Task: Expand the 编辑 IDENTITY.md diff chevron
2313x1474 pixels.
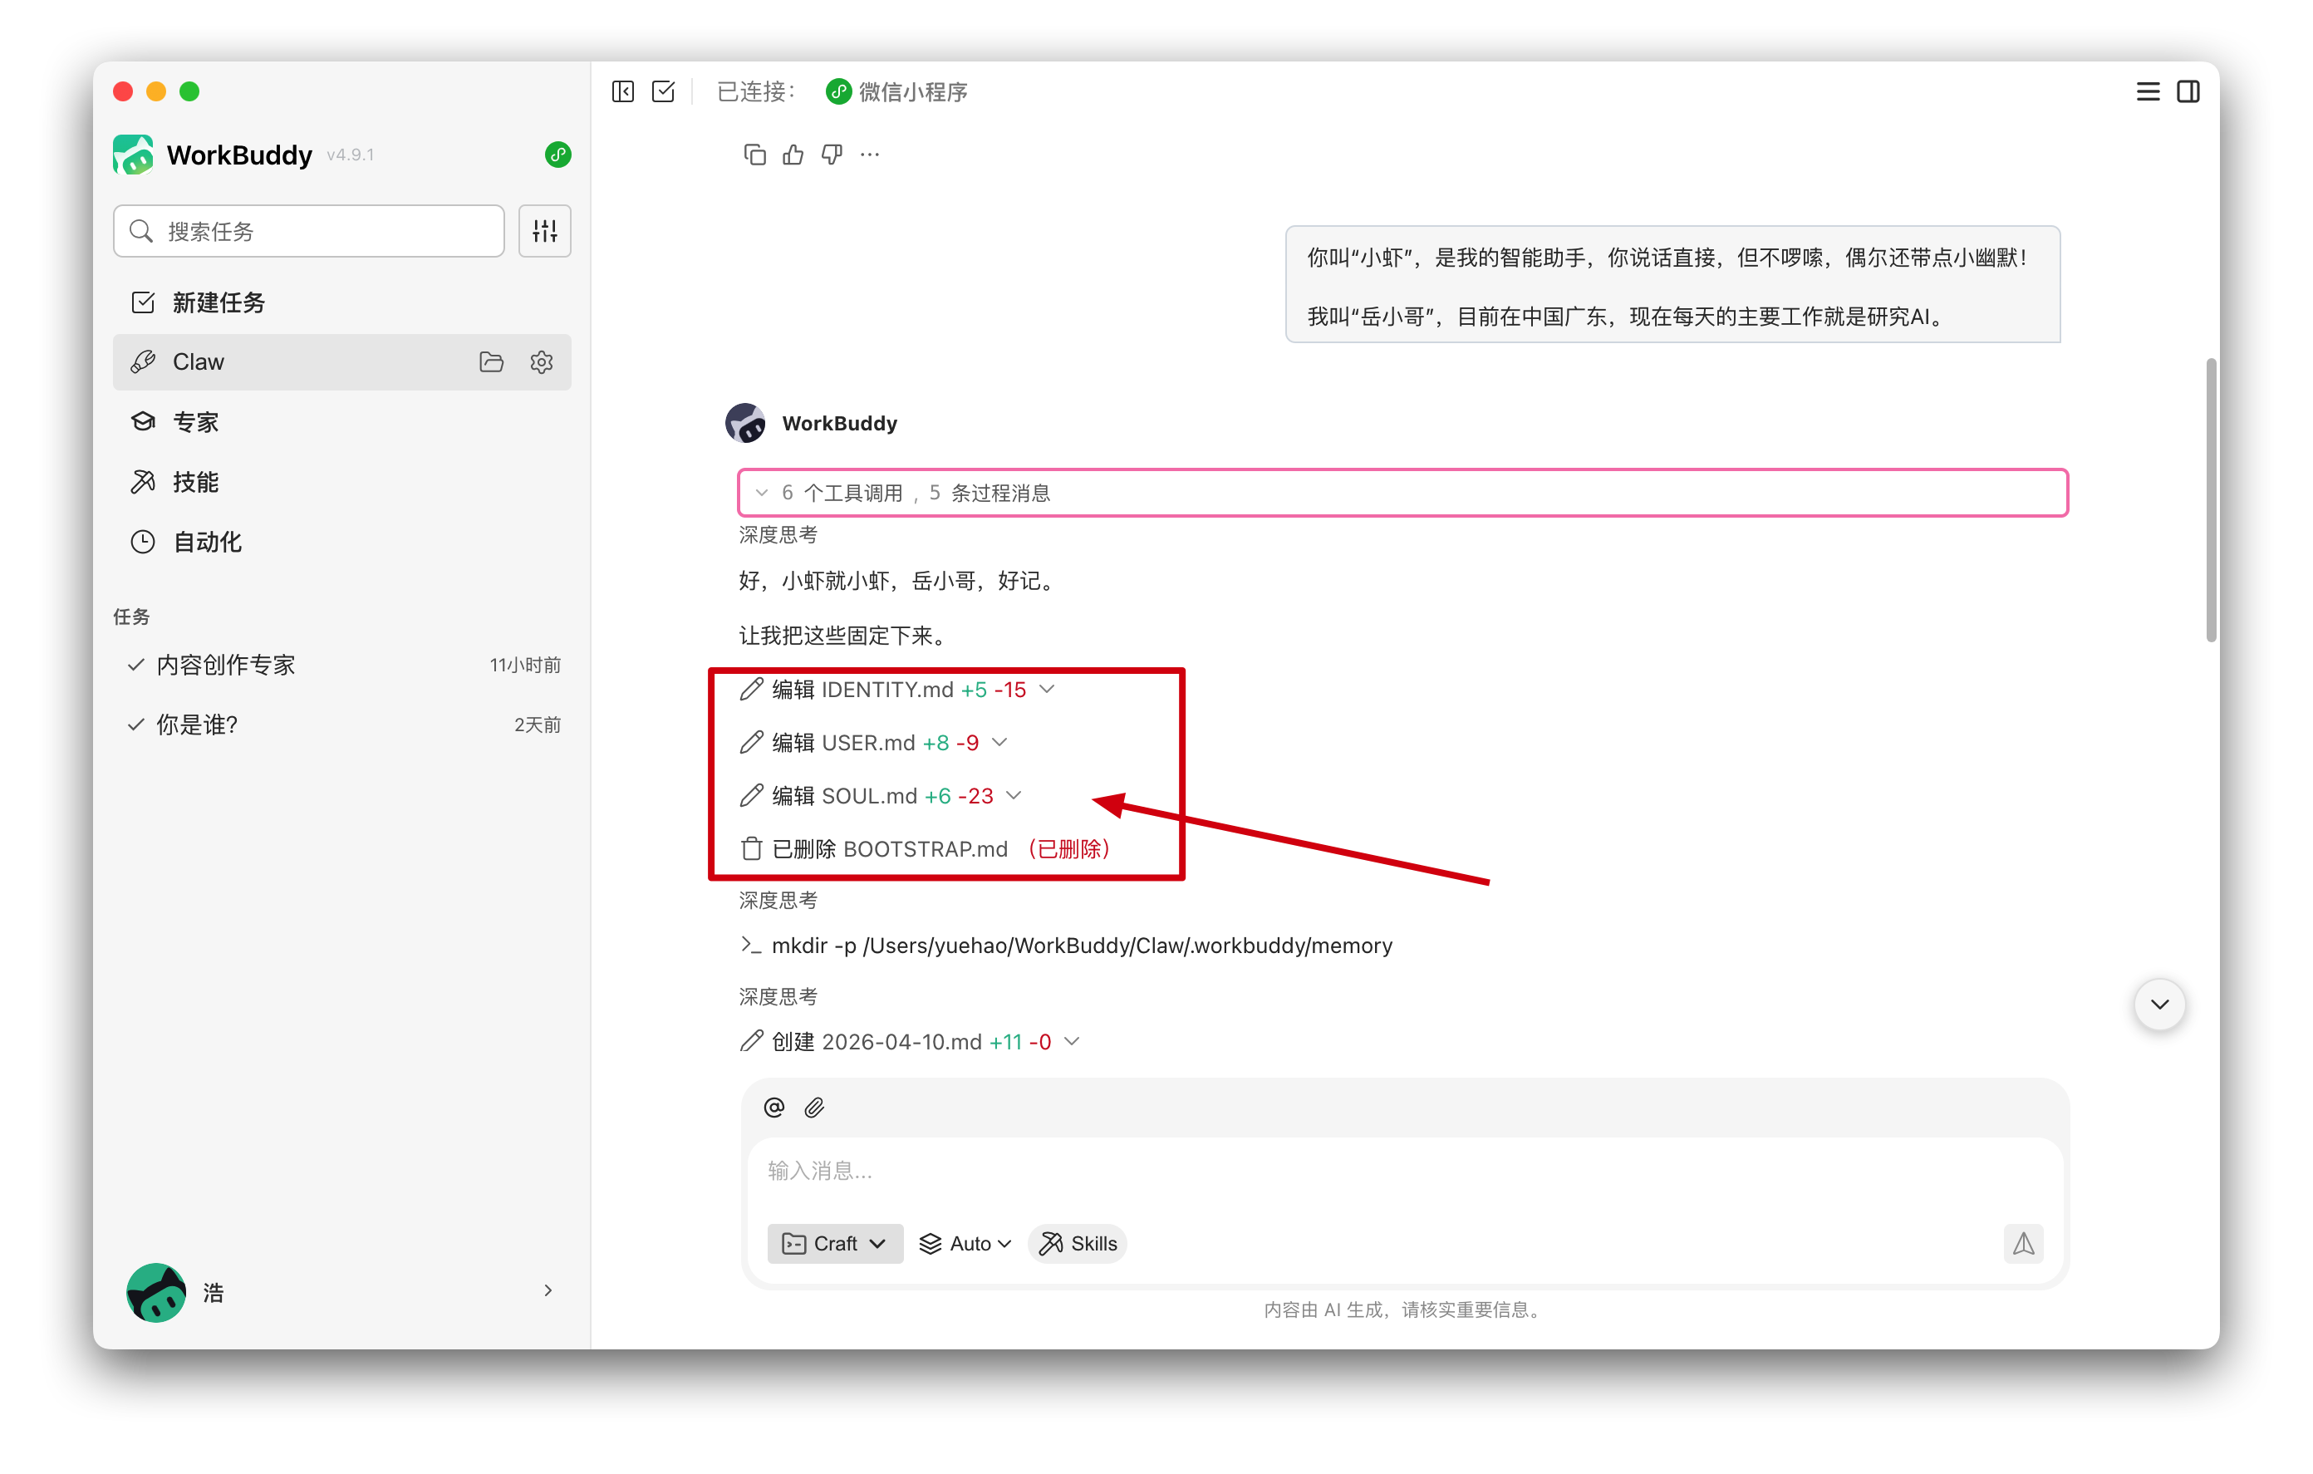Action: point(1048,690)
